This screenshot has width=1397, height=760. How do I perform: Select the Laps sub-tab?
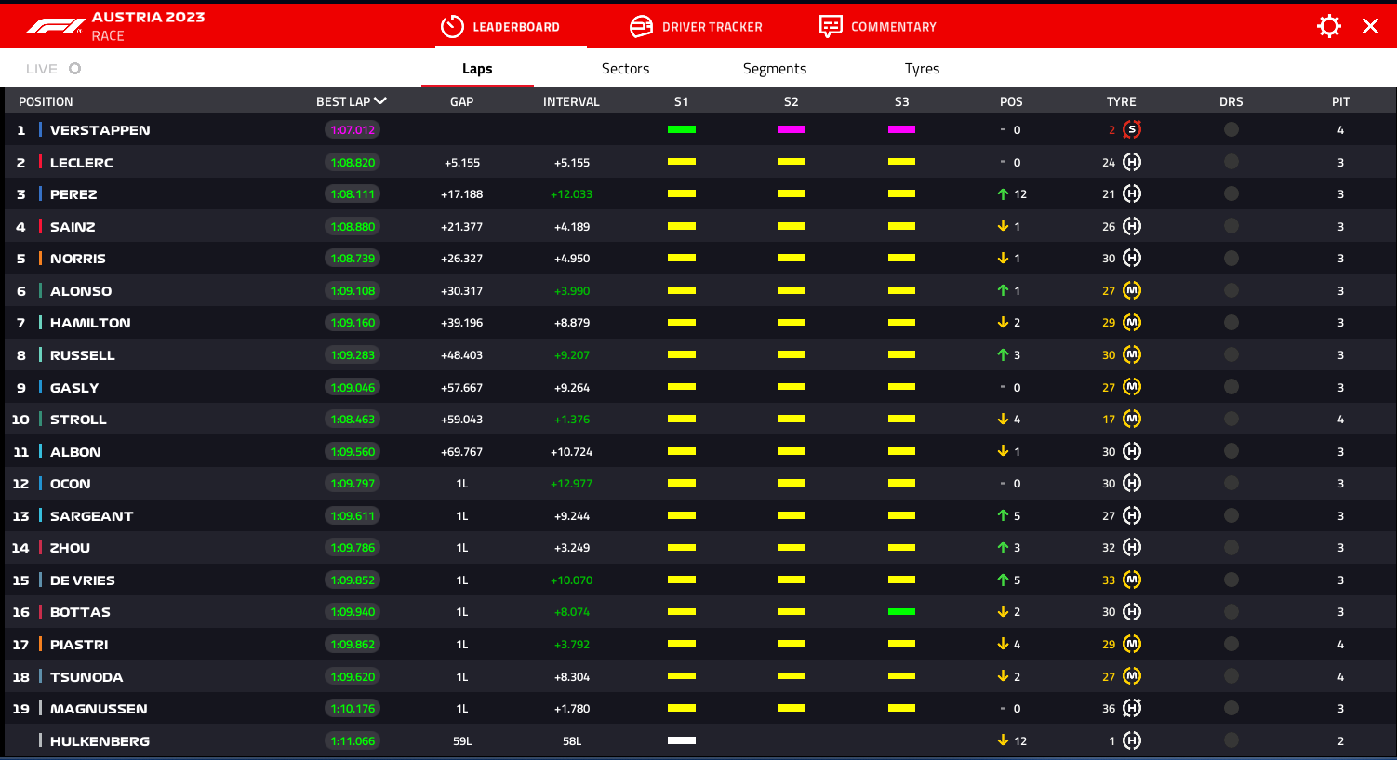[x=477, y=69]
